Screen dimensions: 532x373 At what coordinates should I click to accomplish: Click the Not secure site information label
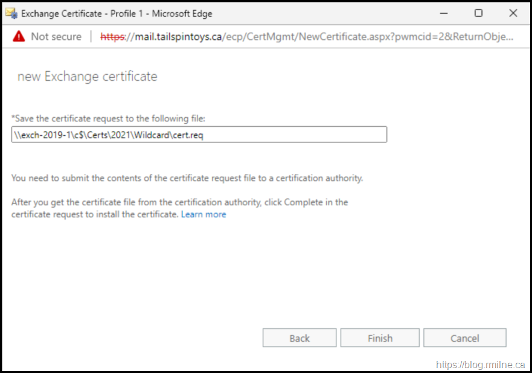[56, 37]
